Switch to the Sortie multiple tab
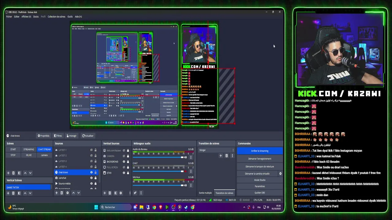Screen dimensions: 392x220 [x=205, y=193]
